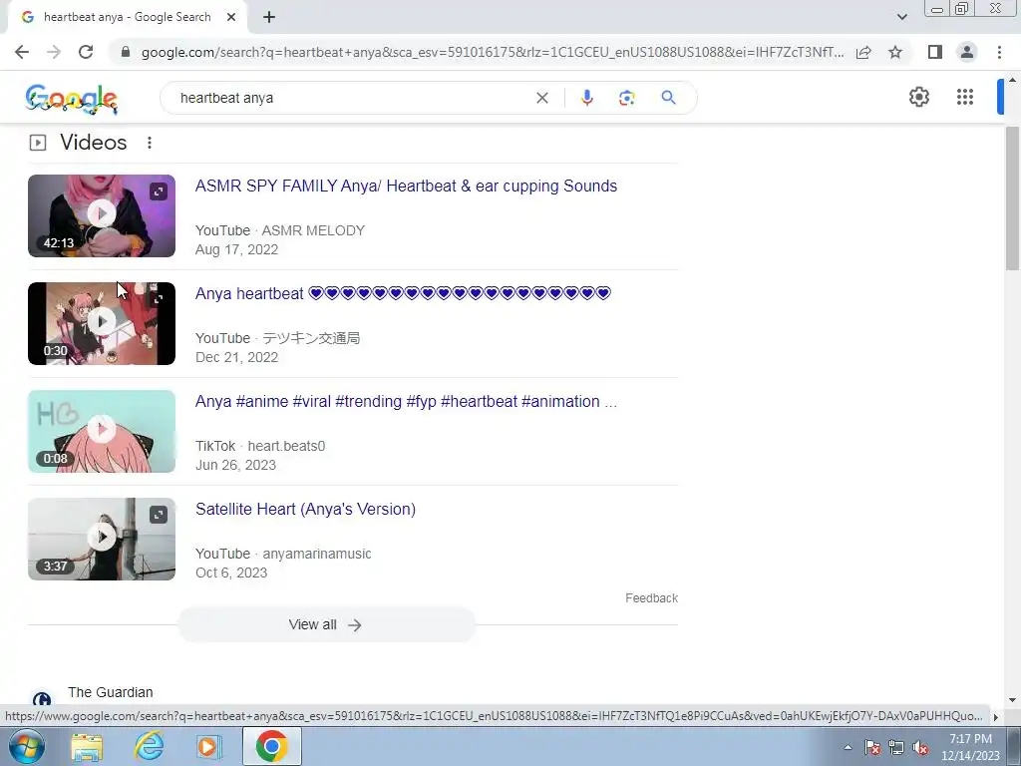The image size is (1021, 766).
Task: Click the blue Google Search magnifier
Action: (668, 98)
